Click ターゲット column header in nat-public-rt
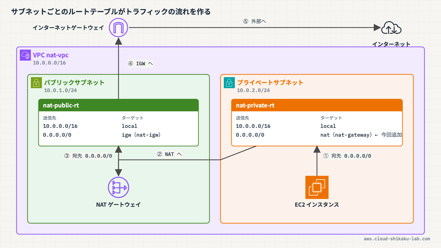Screen dimensions: 441x248 click(133, 118)
